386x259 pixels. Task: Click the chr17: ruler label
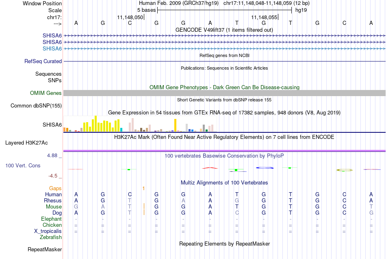(x=54, y=17)
